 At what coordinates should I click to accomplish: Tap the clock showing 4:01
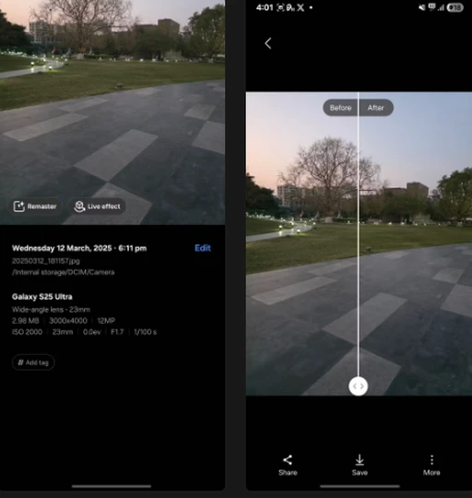click(265, 7)
